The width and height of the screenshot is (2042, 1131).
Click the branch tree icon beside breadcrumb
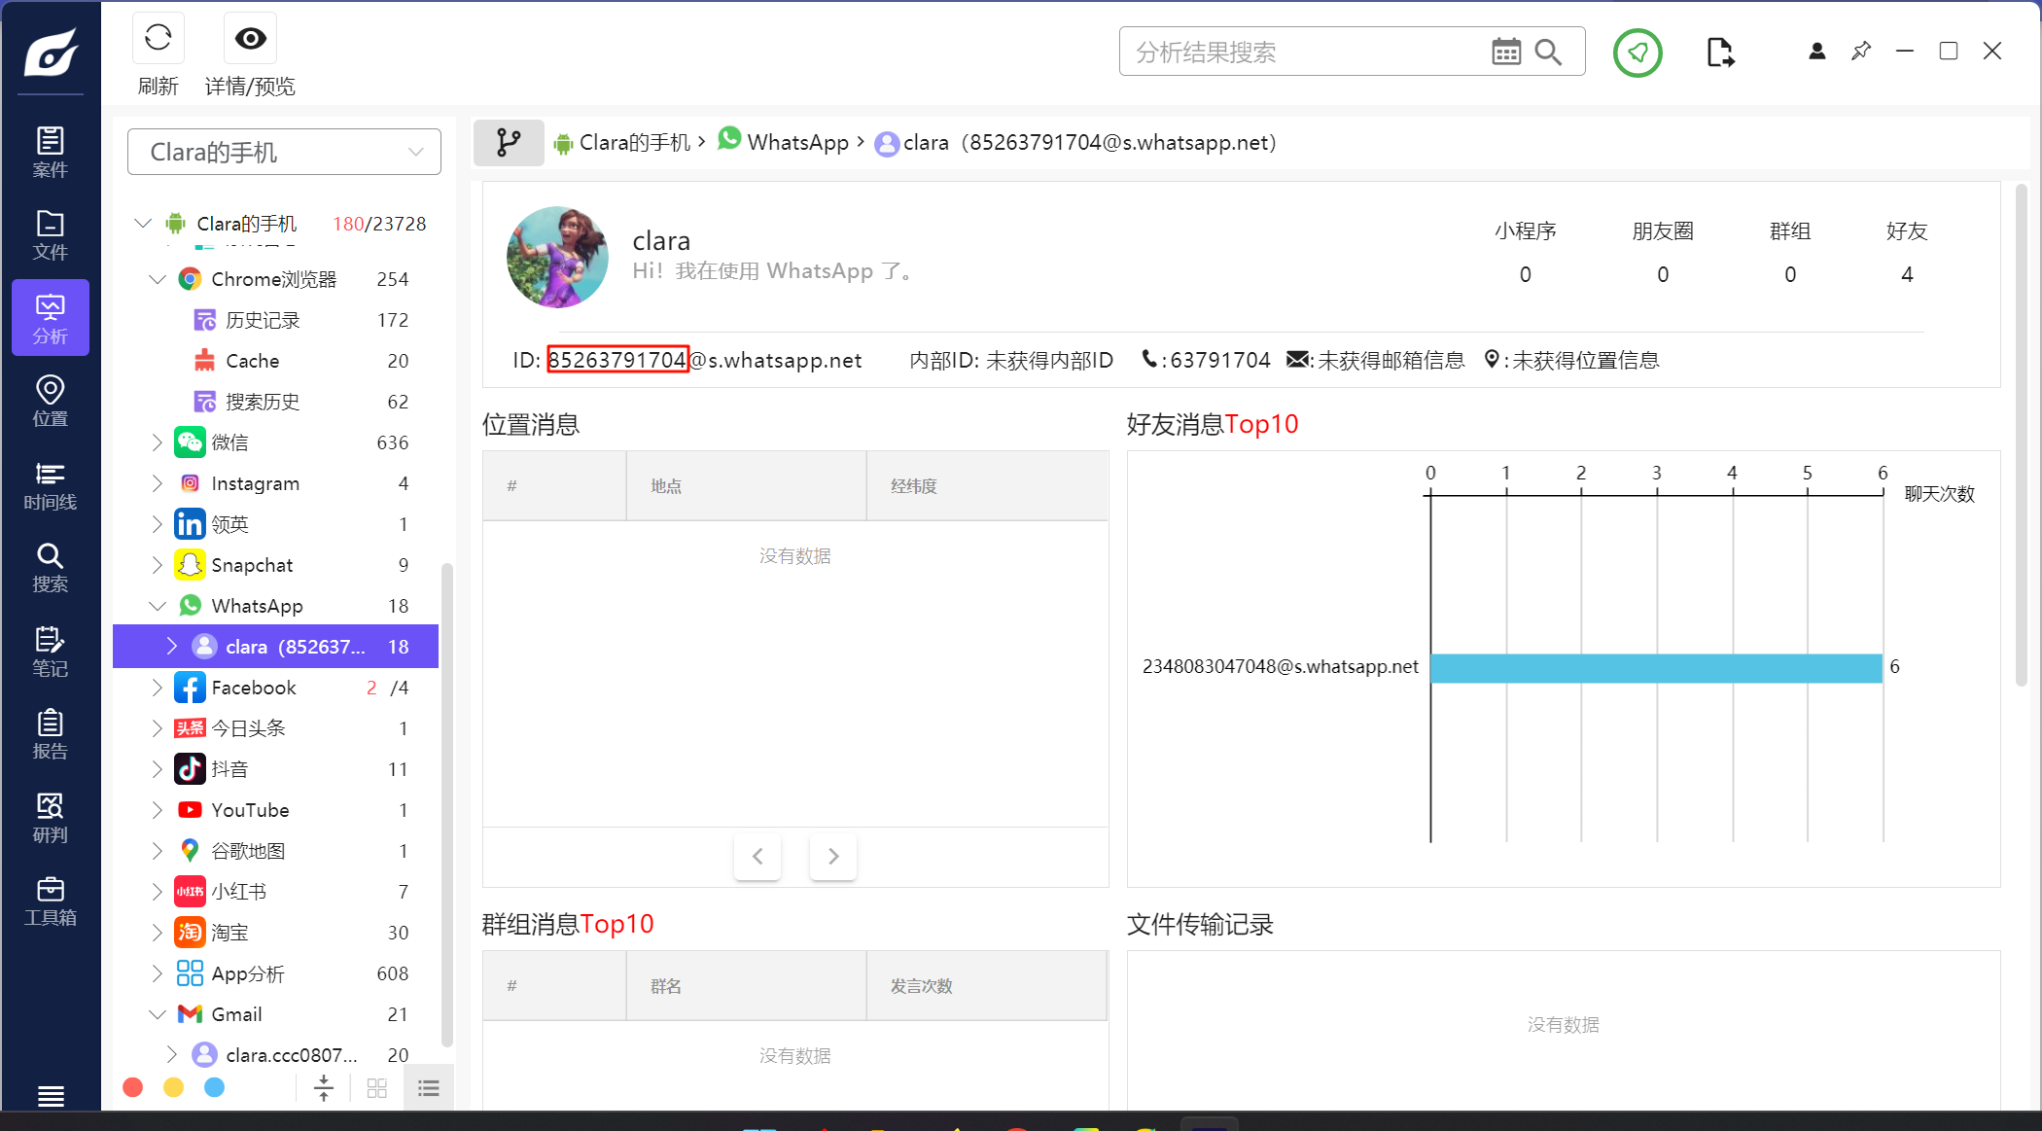(508, 143)
